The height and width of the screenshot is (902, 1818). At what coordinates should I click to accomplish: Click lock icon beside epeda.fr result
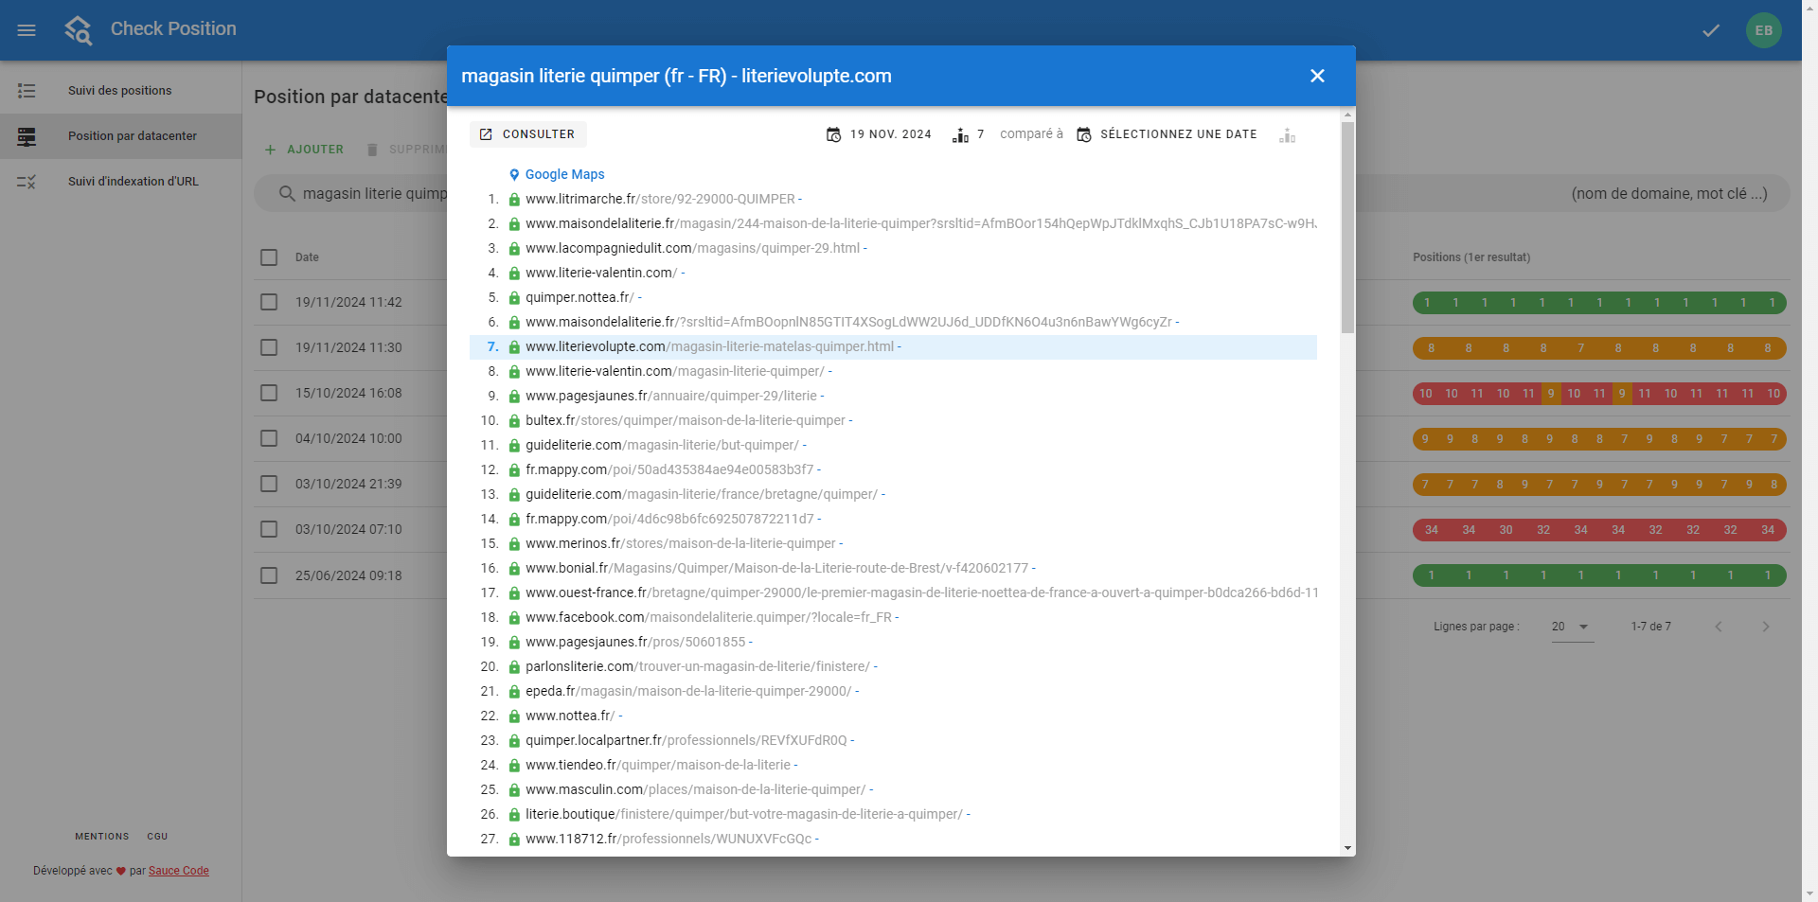(x=514, y=691)
